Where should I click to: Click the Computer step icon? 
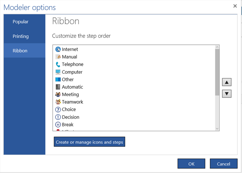58,72
